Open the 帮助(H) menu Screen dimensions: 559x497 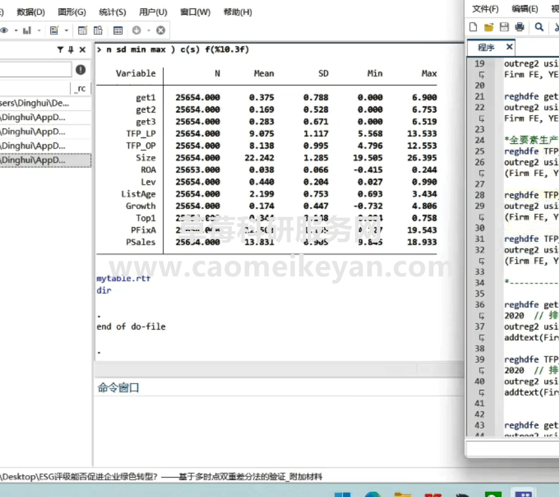(238, 12)
